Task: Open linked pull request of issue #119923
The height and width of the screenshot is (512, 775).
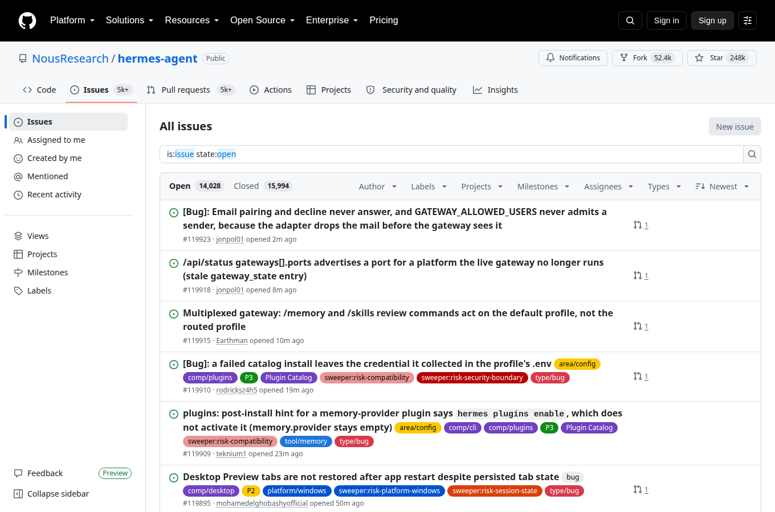Action: (x=641, y=225)
